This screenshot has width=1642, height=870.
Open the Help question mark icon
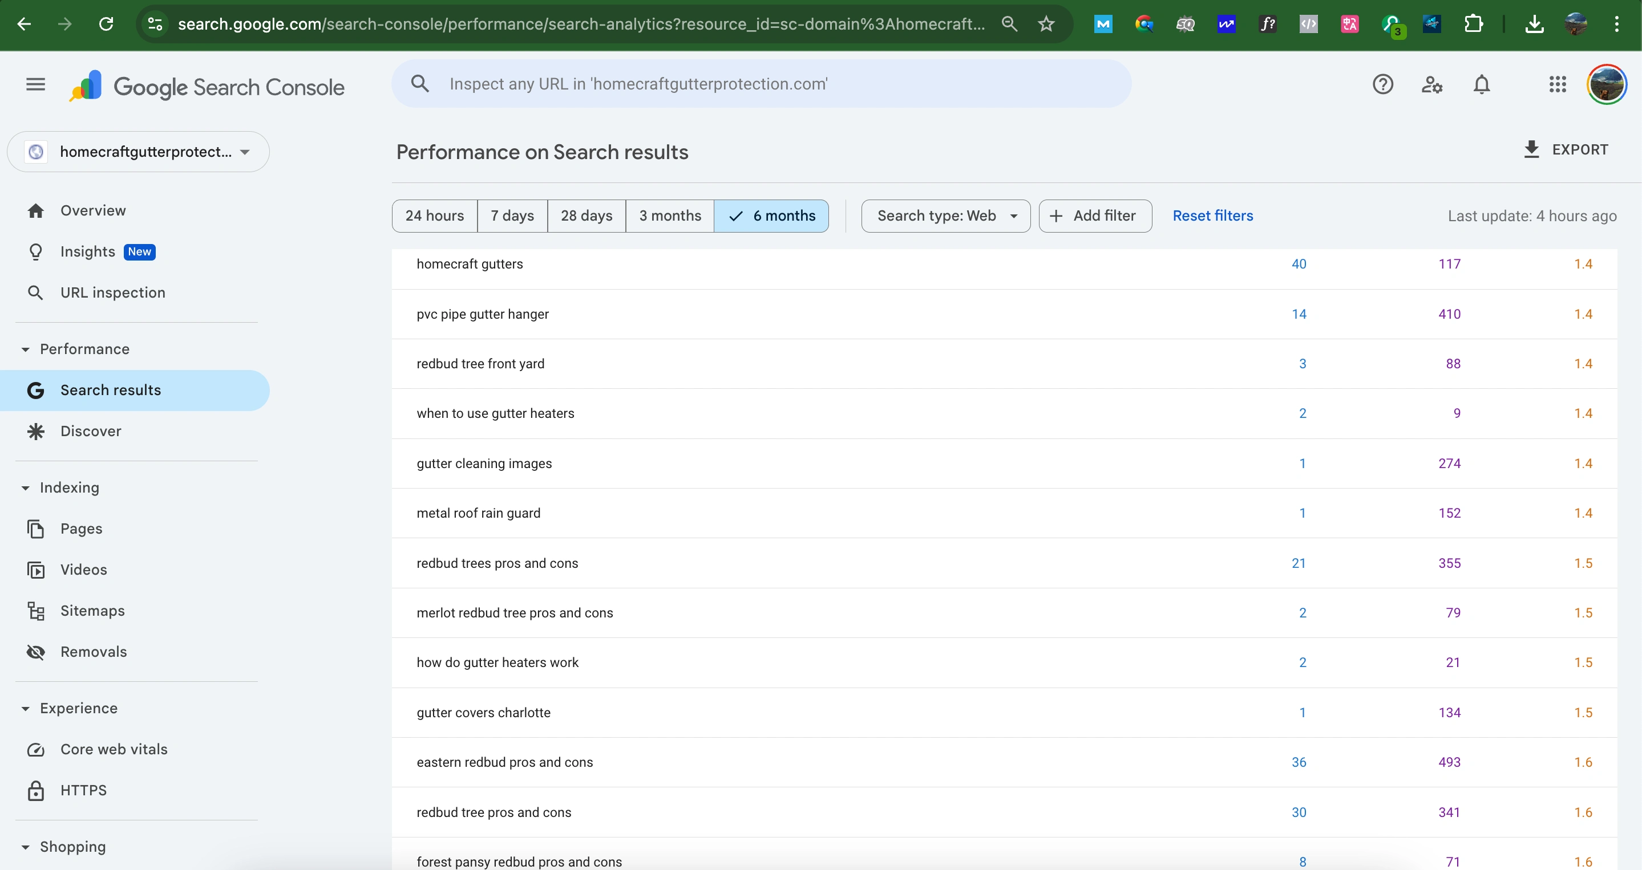(1382, 83)
